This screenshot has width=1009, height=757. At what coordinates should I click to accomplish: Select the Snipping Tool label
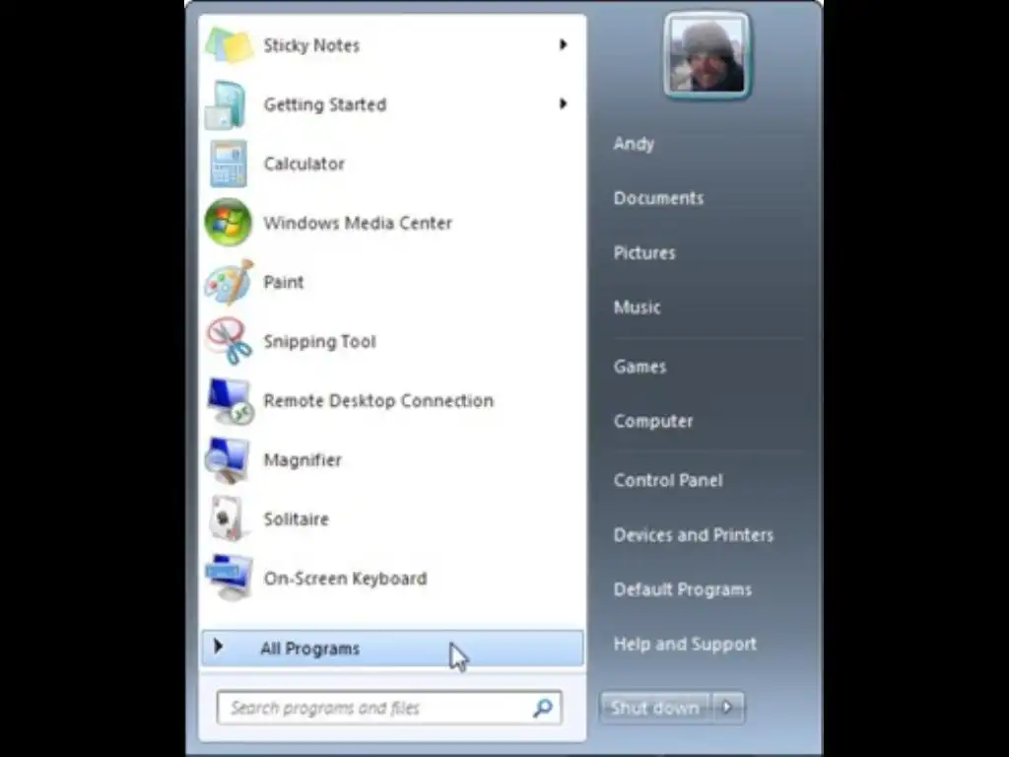(319, 342)
